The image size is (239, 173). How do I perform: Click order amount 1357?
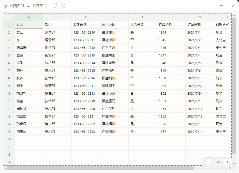(x=171, y=132)
